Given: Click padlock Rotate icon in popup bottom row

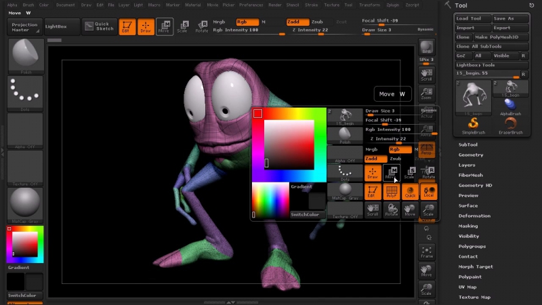Looking at the screenshot, I should click(x=392, y=210).
